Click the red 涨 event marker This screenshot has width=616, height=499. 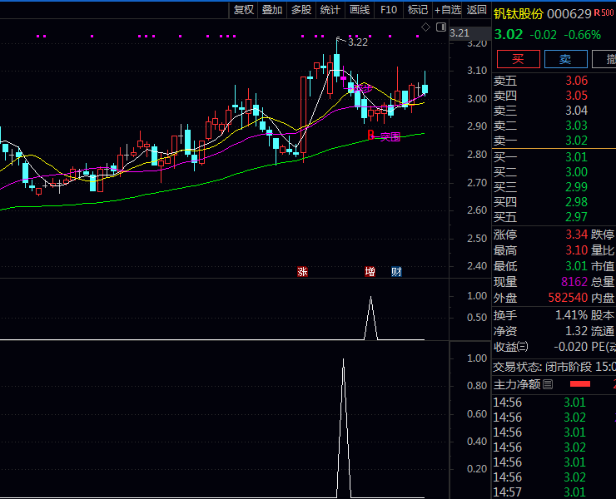point(303,271)
